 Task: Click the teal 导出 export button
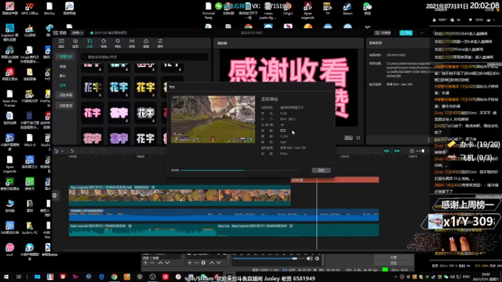tap(405, 33)
